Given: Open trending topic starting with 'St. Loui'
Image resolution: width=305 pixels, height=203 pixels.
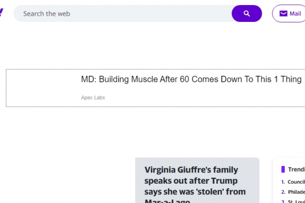Looking at the screenshot, I should click(296, 201).
